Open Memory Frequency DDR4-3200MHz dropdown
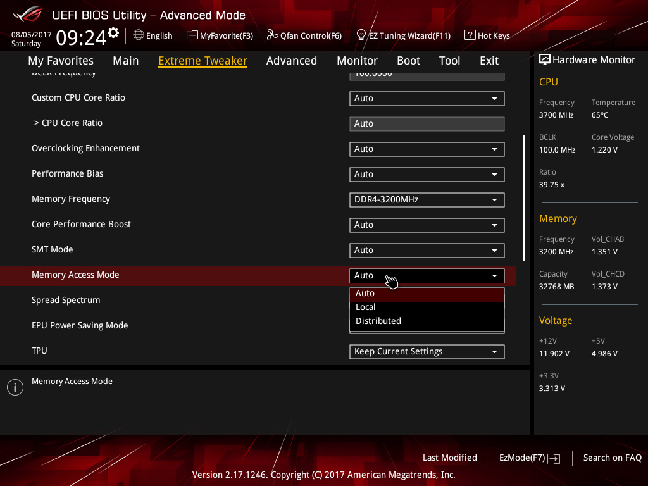 (427, 199)
